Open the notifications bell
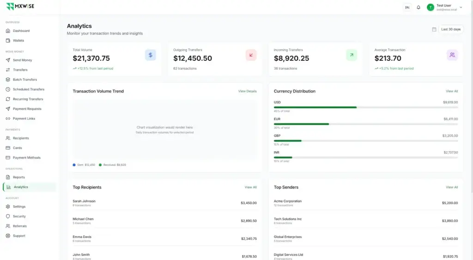This screenshot has height=260, width=473. point(418,7)
